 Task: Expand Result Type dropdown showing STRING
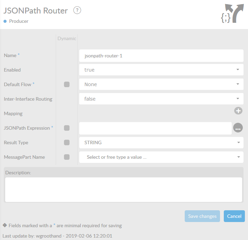click(x=161, y=142)
